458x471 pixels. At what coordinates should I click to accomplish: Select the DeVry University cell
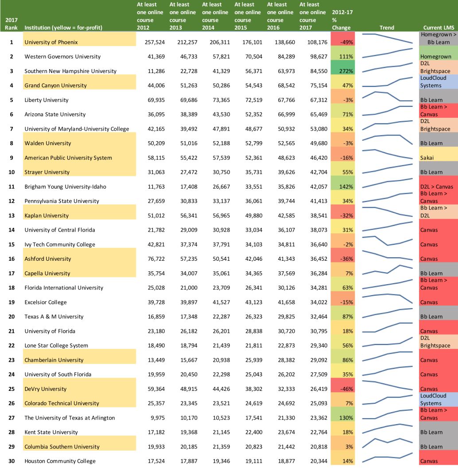pos(79,386)
